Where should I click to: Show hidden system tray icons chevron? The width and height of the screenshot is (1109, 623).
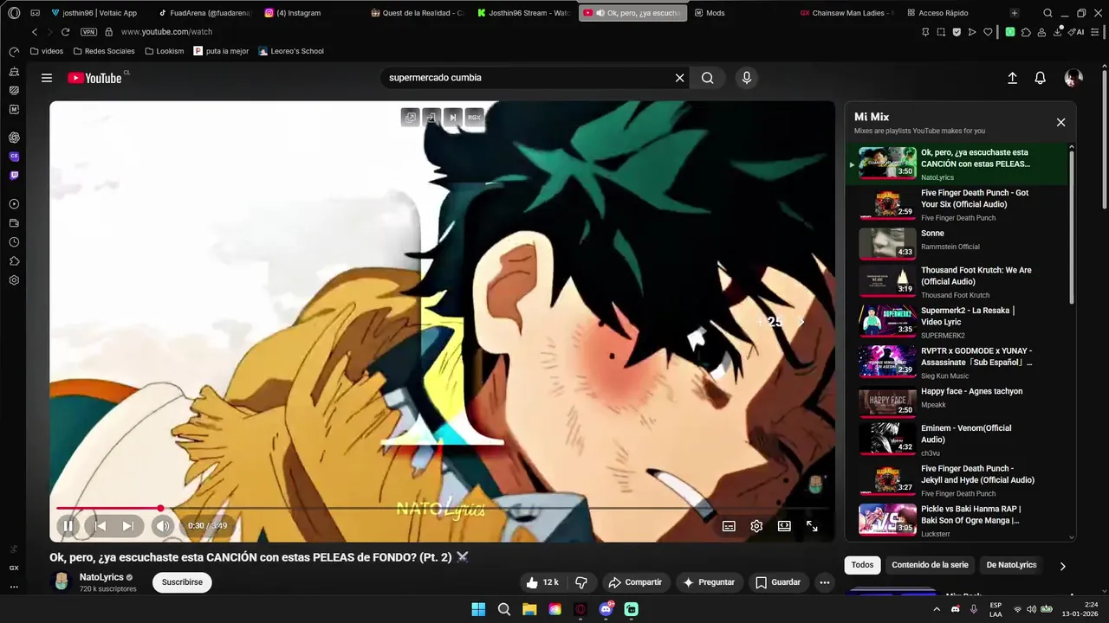937,609
